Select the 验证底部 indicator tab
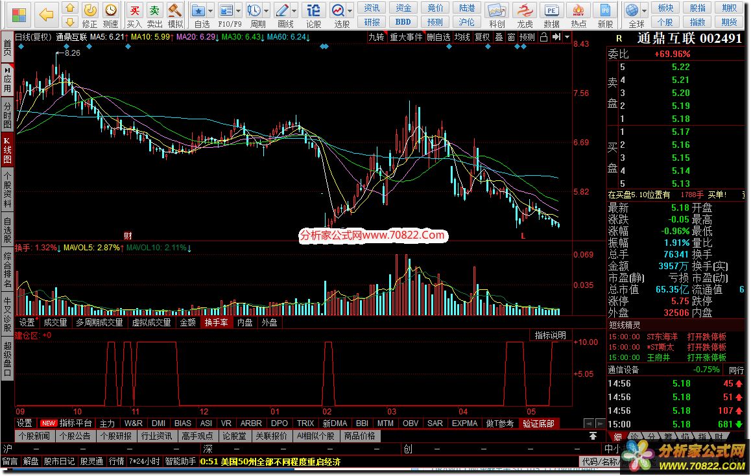The image size is (751, 476). (538, 423)
